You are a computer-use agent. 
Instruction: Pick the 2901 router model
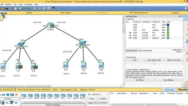[56, 96]
